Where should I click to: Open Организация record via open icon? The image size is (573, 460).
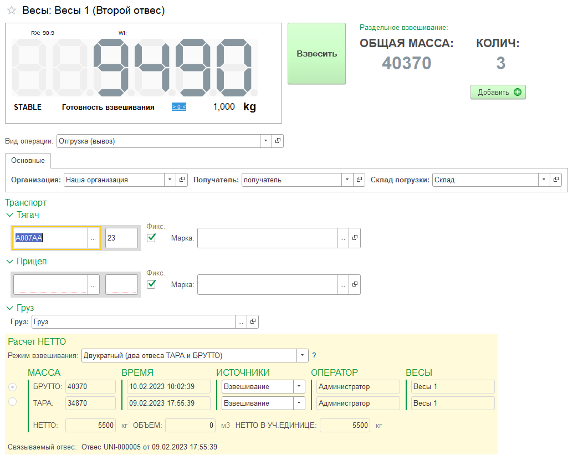[x=182, y=180]
